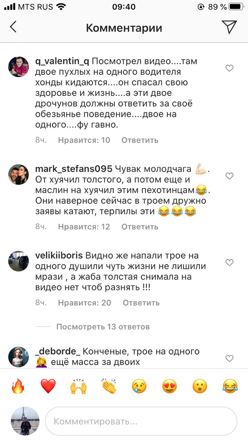Screen dimensions: 248x441
Task: Like mark_stefans095's comment with heart
Action: (229, 176)
